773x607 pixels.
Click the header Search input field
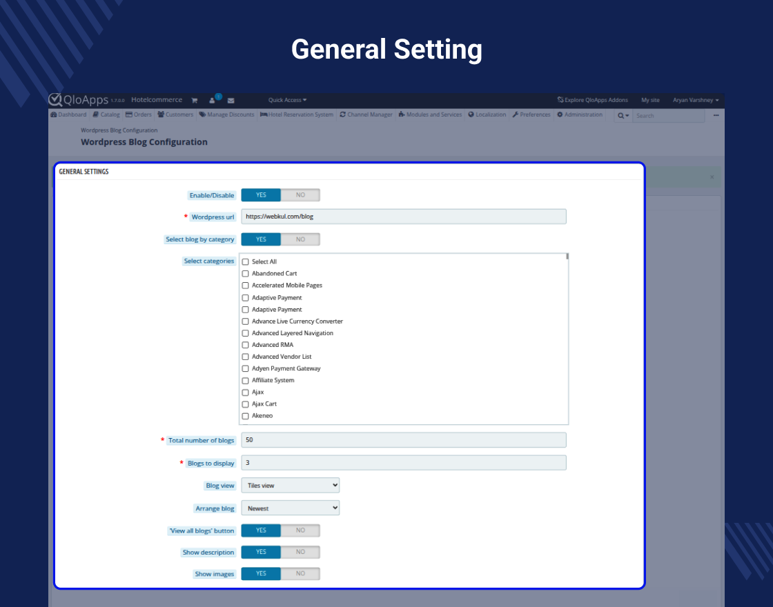(x=669, y=116)
